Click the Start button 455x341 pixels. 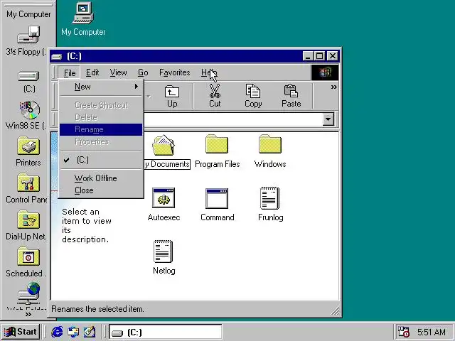(x=21, y=332)
